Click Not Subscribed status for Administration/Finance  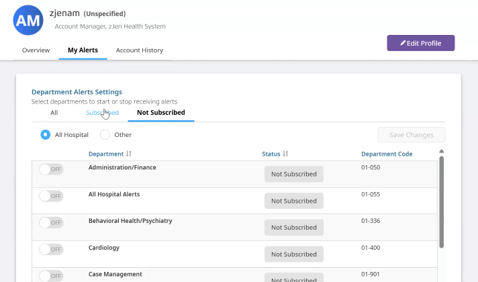293,174
